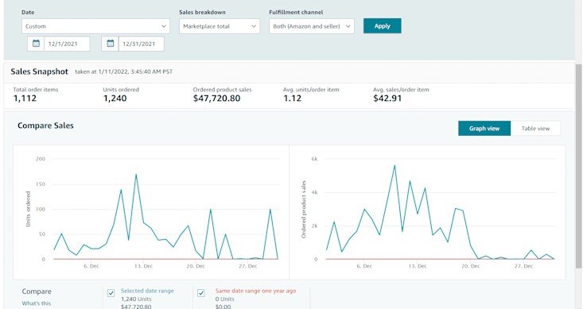This screenshot has height=309, width=583.
Task: Expand the Date range dropdown set to Custom
Action: point(95,26)
